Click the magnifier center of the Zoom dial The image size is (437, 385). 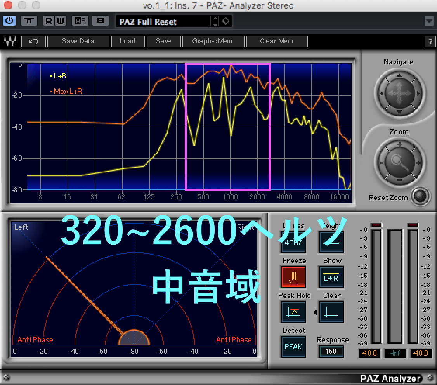[400, 163]
